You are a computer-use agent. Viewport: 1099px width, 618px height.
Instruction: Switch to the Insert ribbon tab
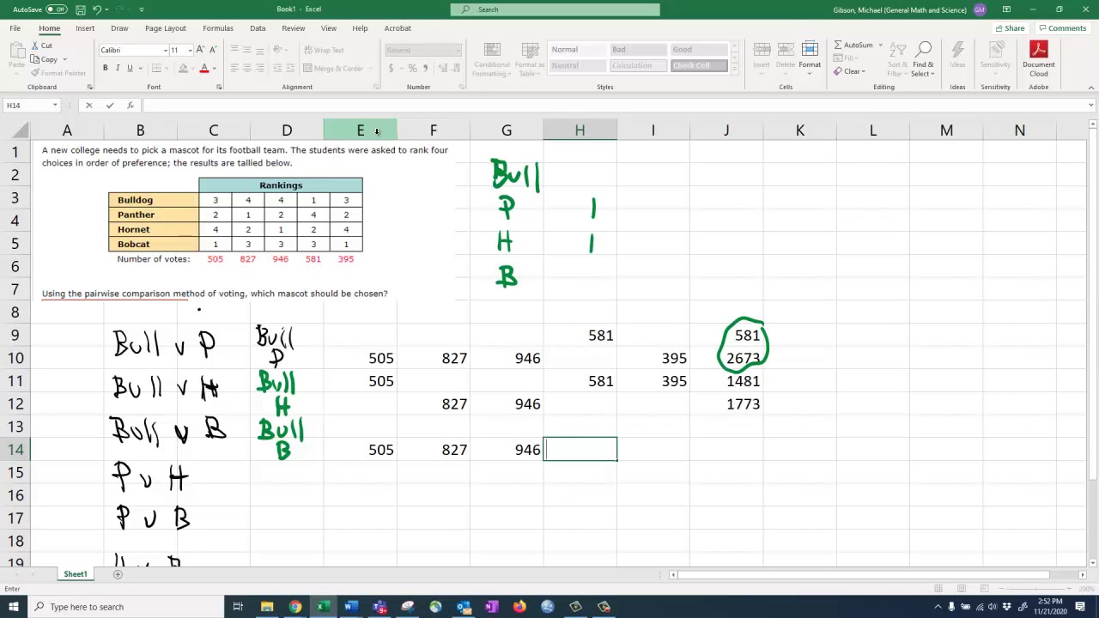(x=85, y=28)
